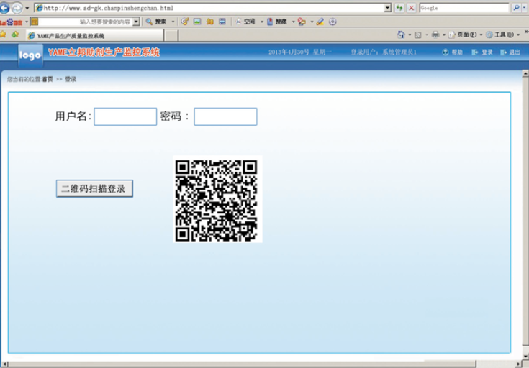Select the YAME产品生产质量监控系统 tab
The width and height of the screenshot is (529, 368).
95,35
